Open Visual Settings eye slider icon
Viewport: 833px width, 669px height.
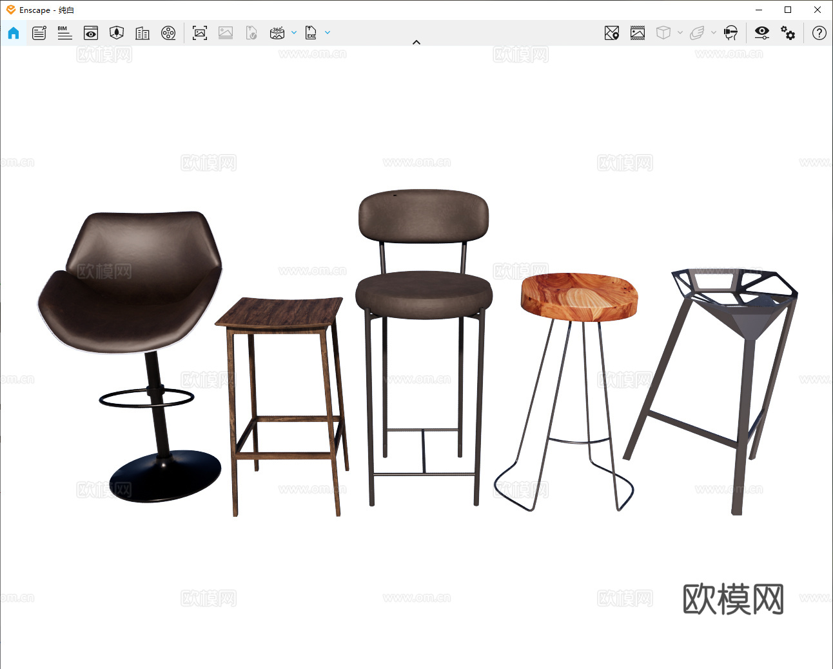(762, 33)
